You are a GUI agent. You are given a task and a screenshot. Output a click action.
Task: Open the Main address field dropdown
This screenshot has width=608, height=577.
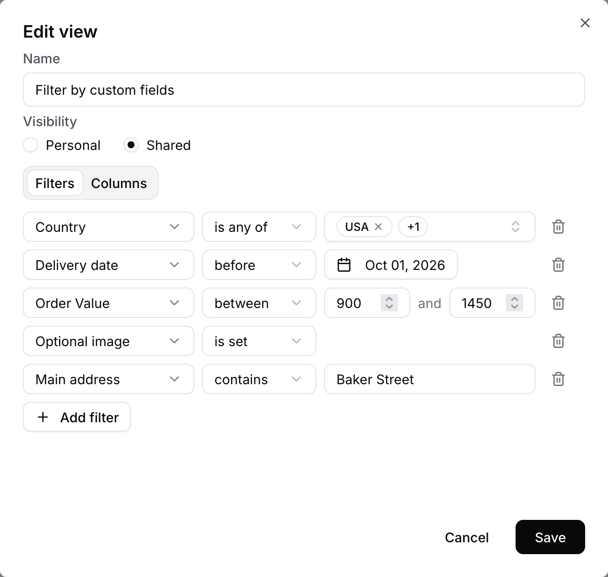point(109,379)
